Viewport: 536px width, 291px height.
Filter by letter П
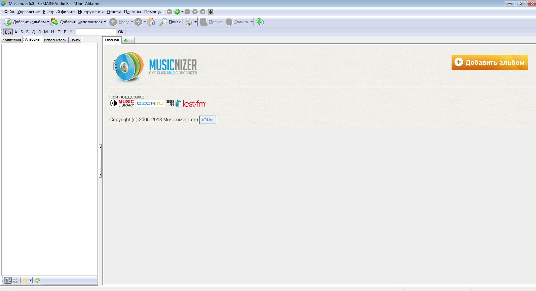pyautogui.click(x=59, y=32)
